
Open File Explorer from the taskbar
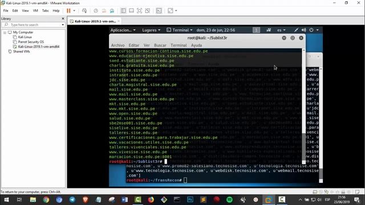point(33,200)
